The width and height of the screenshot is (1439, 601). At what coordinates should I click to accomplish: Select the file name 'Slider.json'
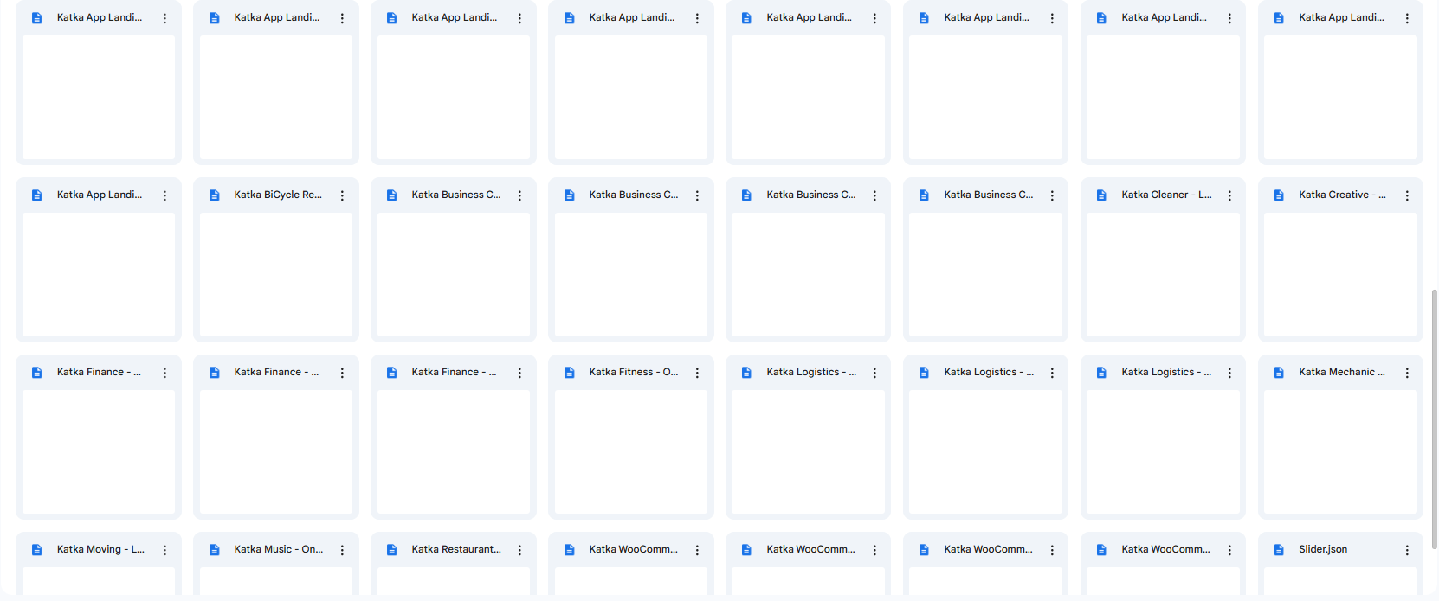tap(1323, 549)
